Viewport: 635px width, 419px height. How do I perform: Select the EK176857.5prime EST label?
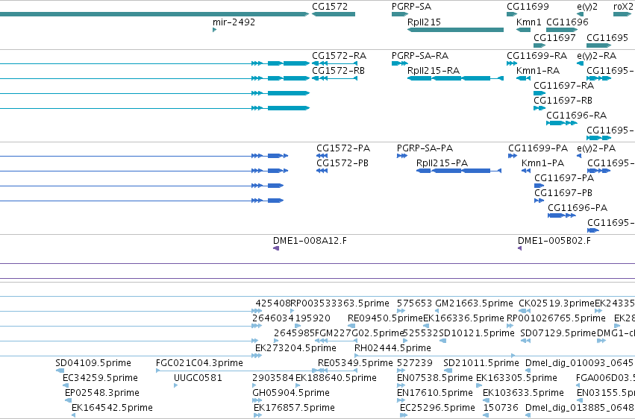click(x=295, y=408)
